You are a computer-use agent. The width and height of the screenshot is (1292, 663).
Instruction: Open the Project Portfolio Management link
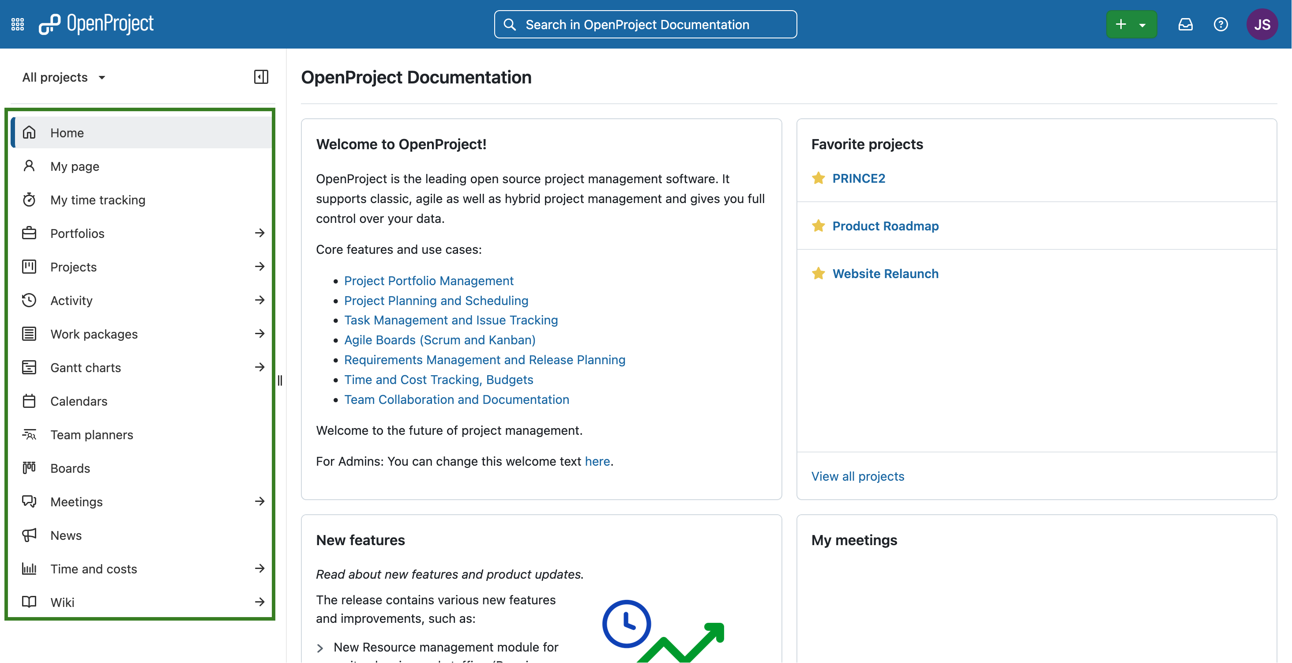[429, 281]
